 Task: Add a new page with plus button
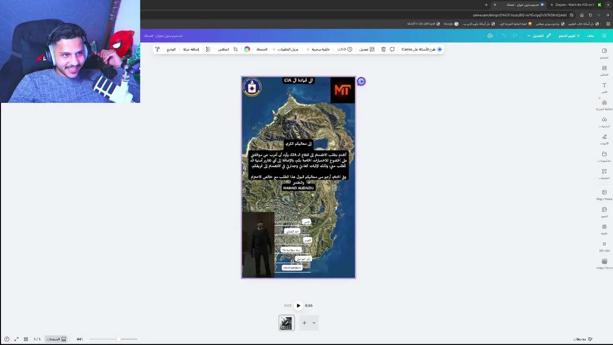[304, 323]
